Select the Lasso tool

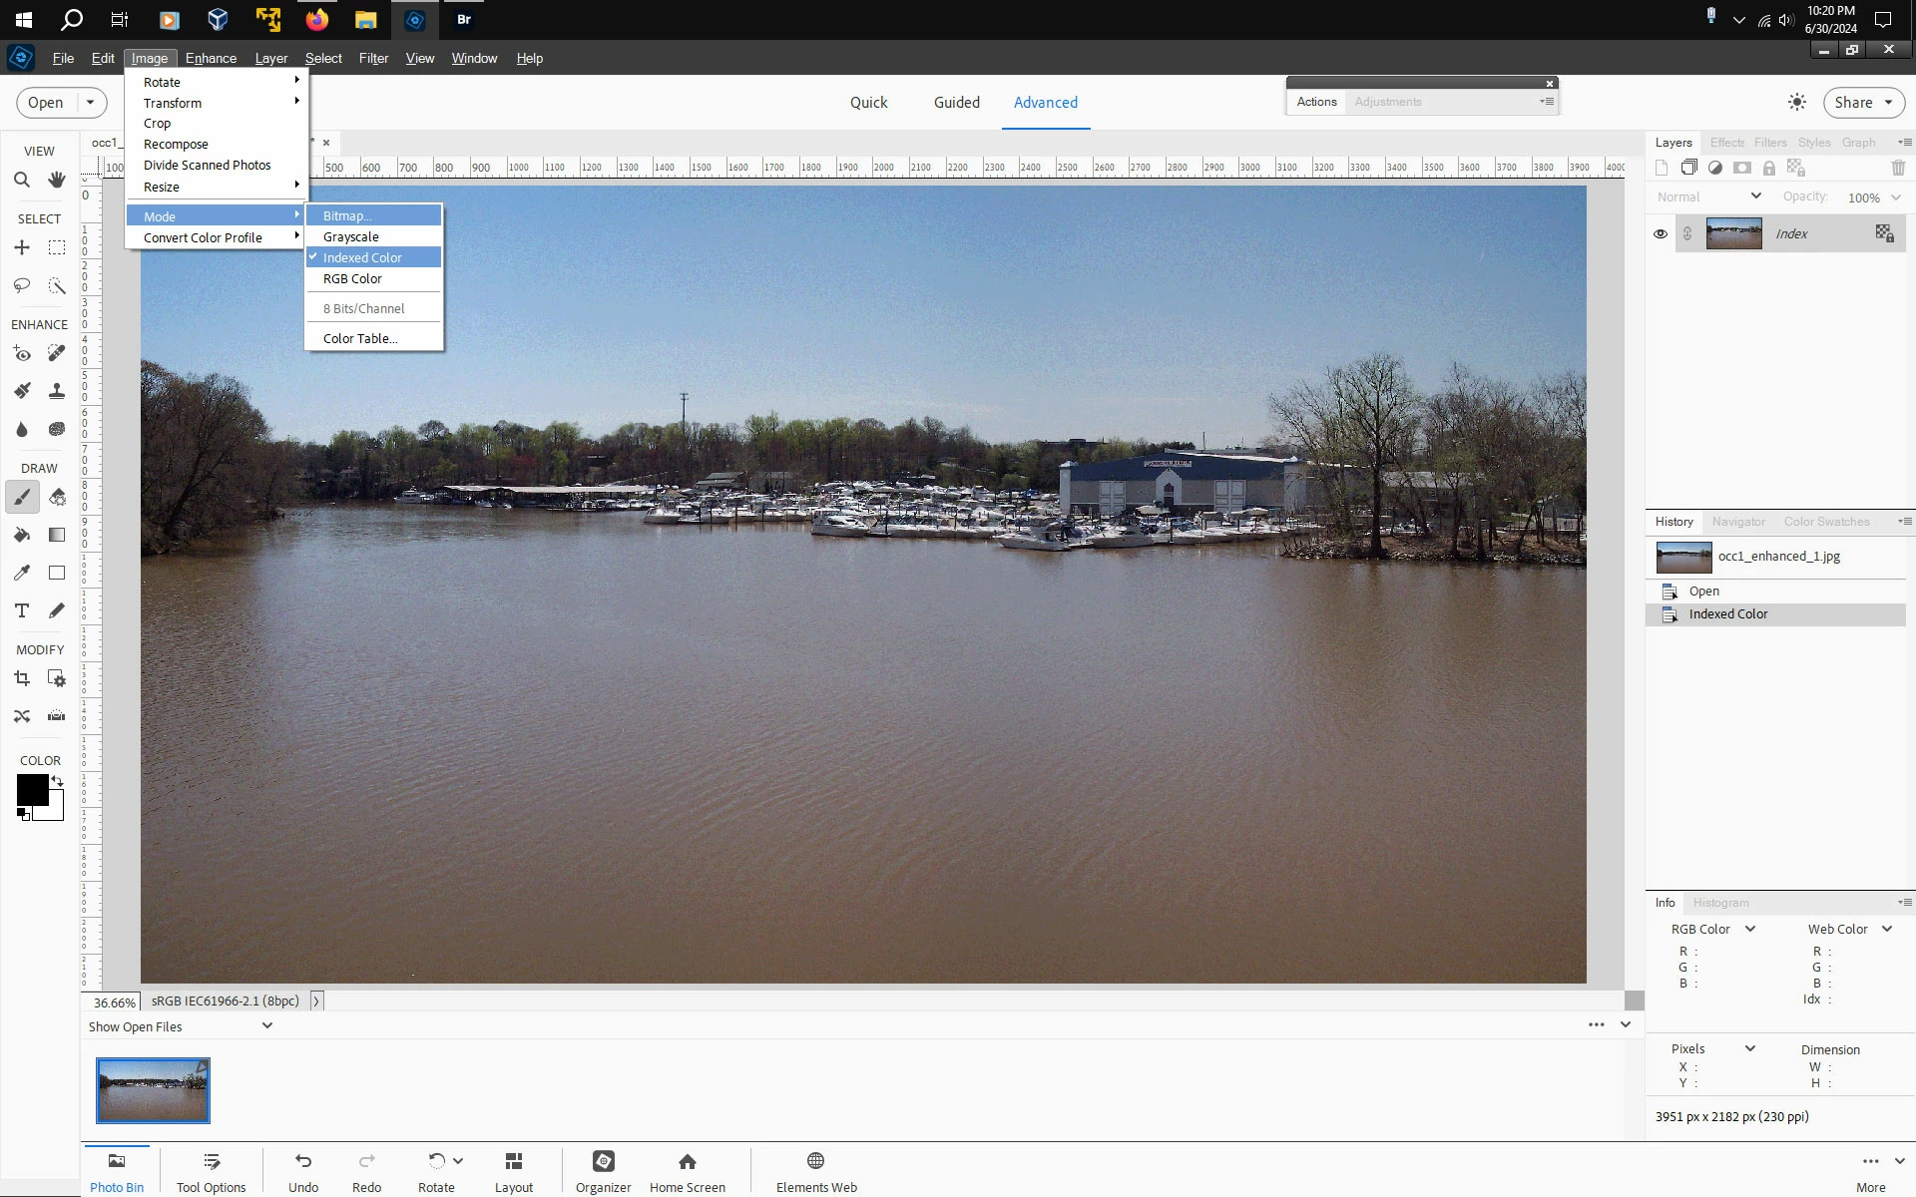[21, 286]
